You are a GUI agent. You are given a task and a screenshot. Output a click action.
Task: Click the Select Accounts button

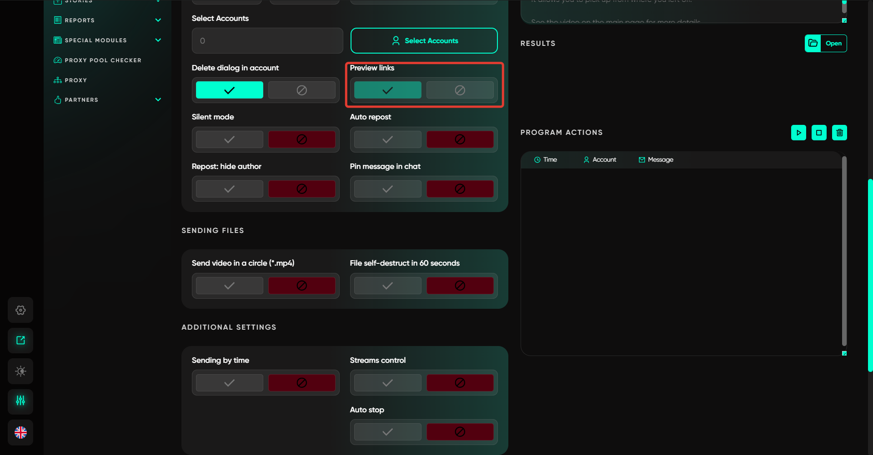(x=424, y=41)
